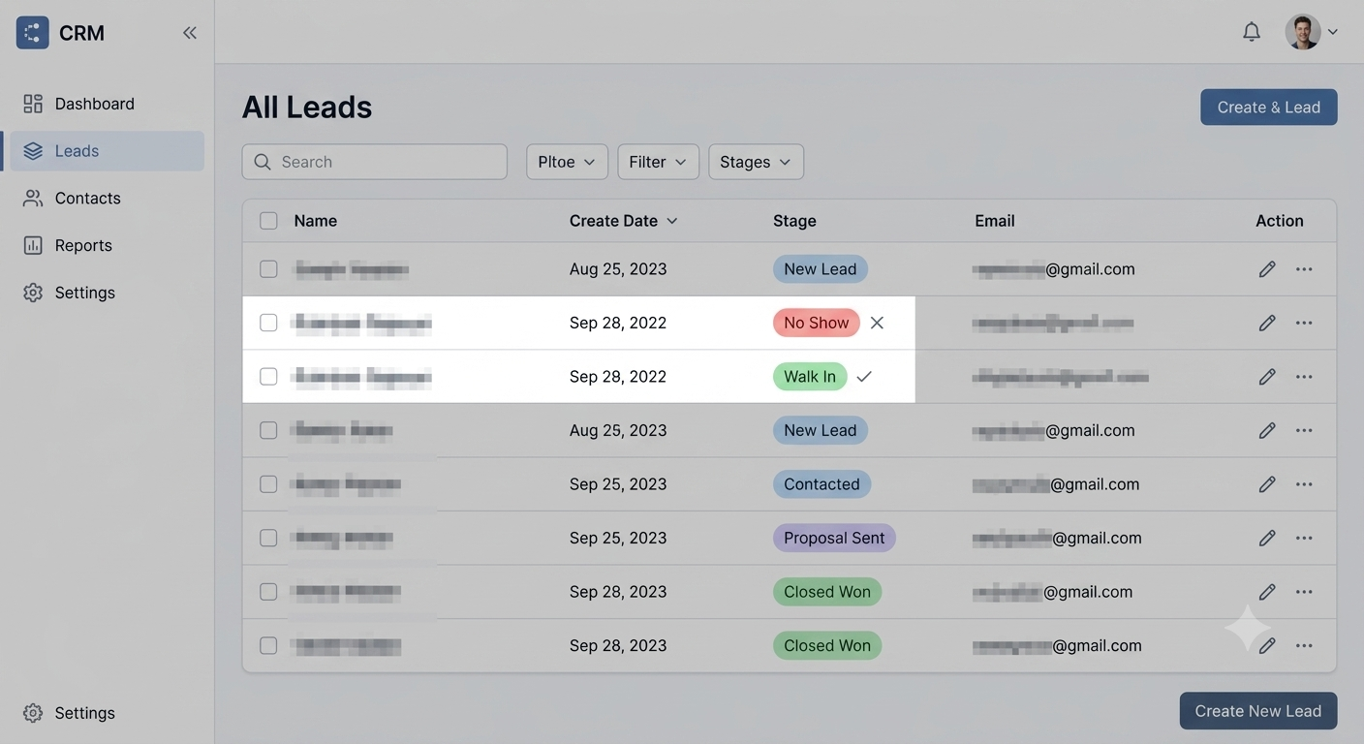Click Sep 25, 2023 in the Contacted row

(618, 484)
